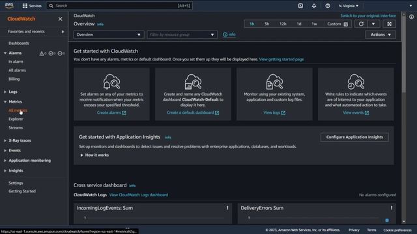Click the In alarm count triangle icon

click(x=42, y=53)
